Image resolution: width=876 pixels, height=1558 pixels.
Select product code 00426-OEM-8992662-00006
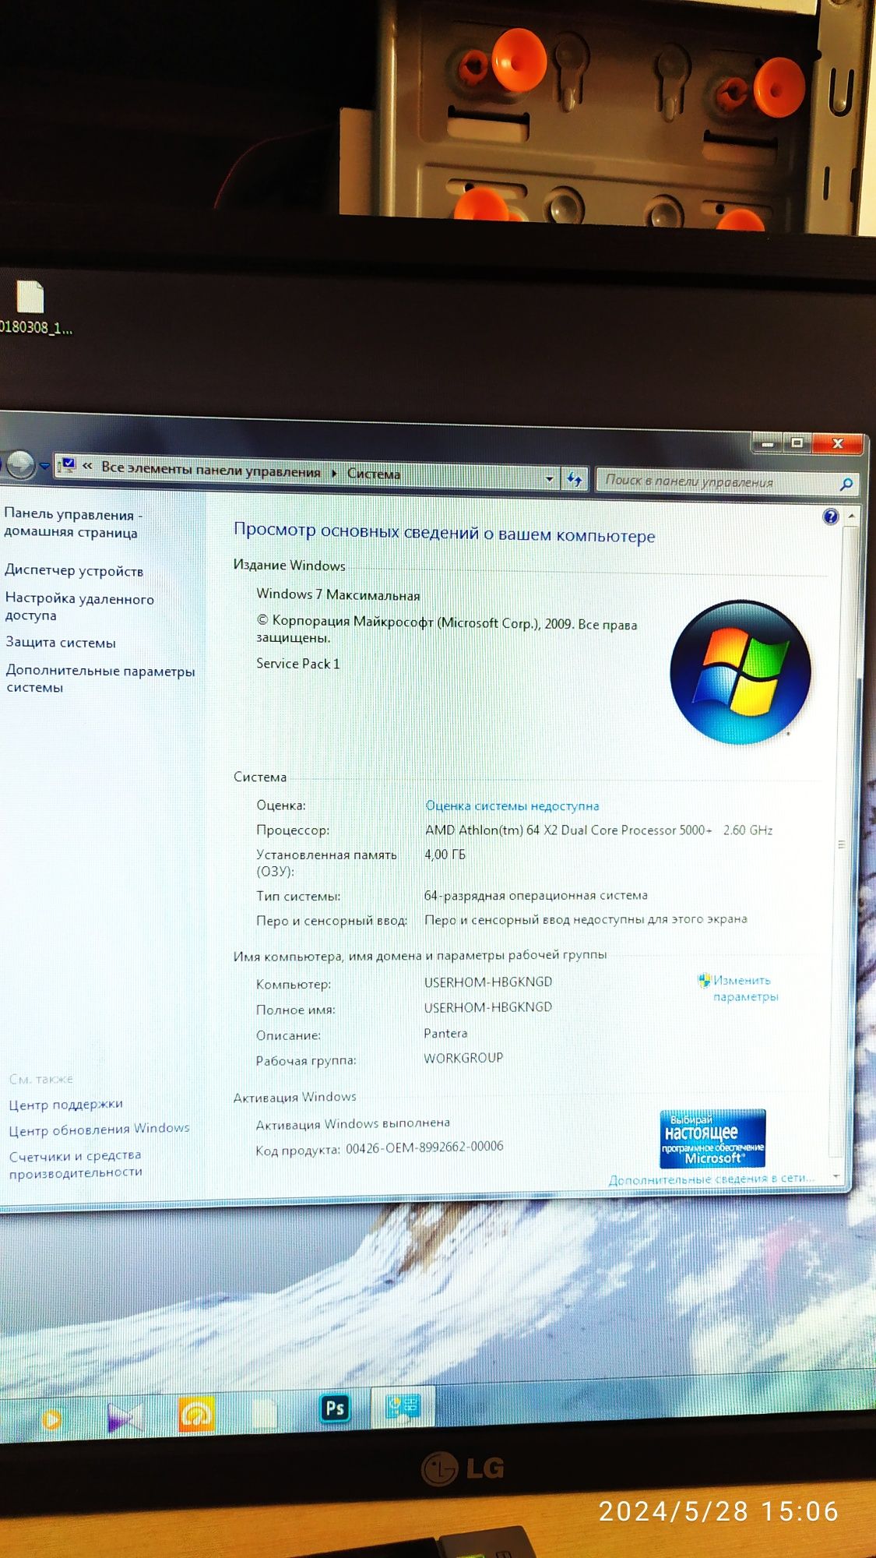[424, 1147]
